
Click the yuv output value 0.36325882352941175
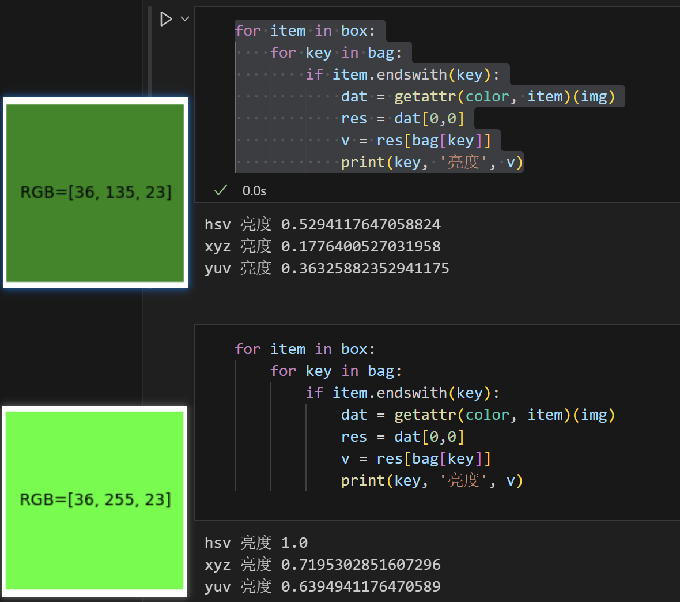tap(365, 268)
